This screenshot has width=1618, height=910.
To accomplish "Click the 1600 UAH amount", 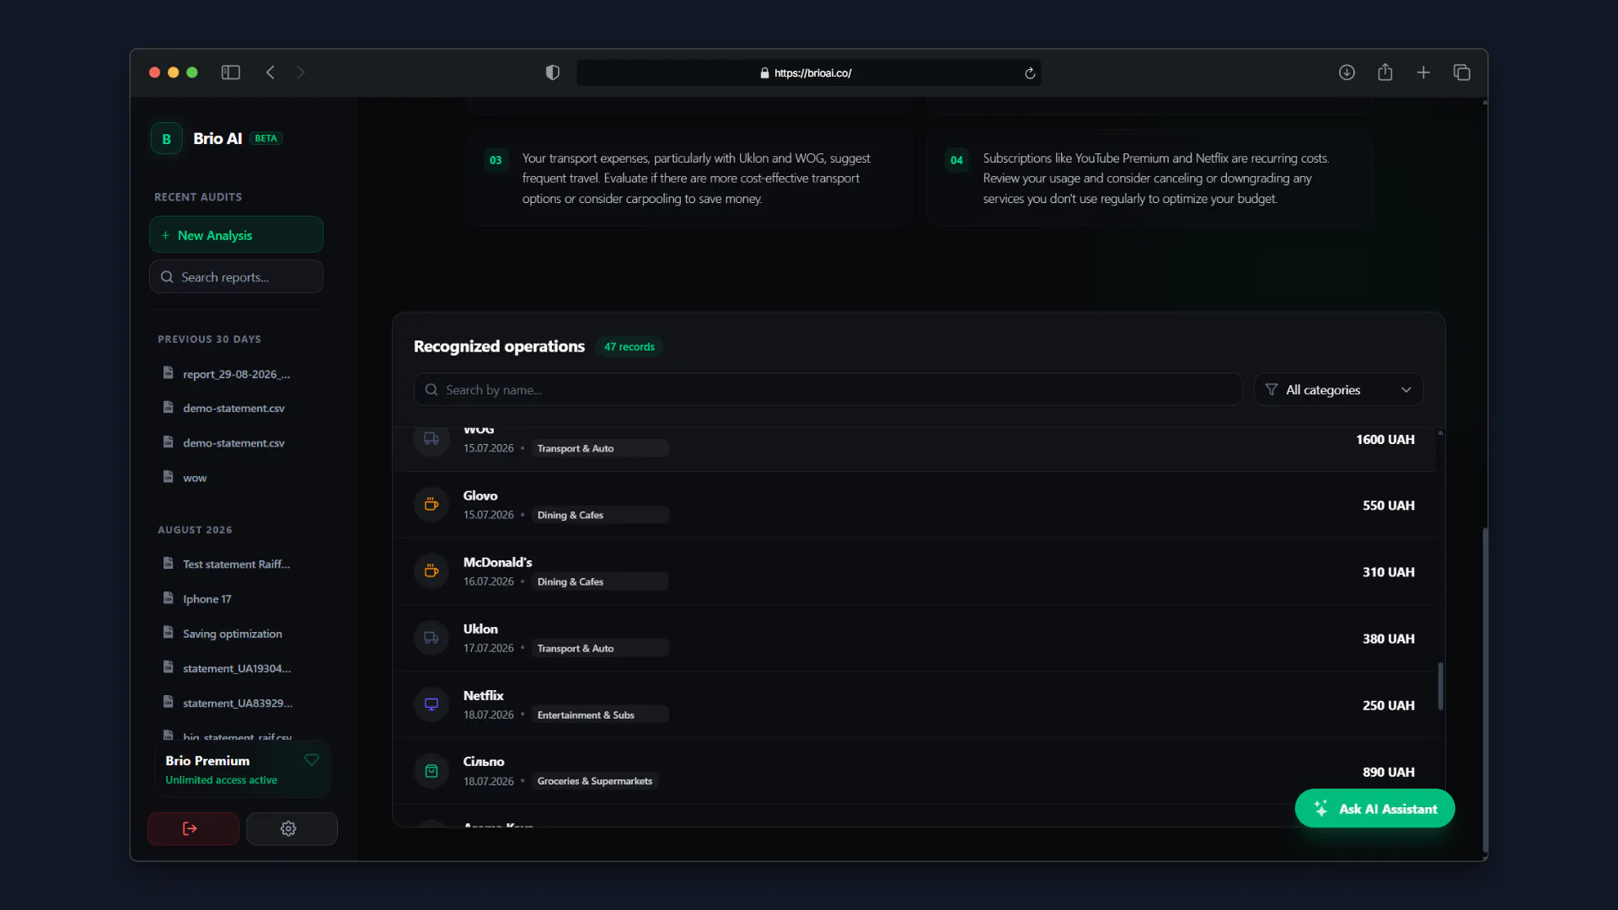I will pos(1385,440).
